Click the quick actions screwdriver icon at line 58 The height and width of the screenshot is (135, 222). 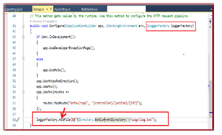(18, 120)
